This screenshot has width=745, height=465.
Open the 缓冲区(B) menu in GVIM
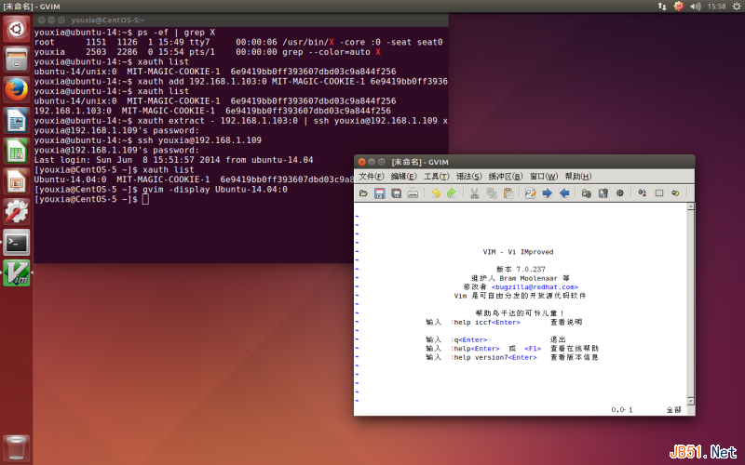tap(506, 177)
